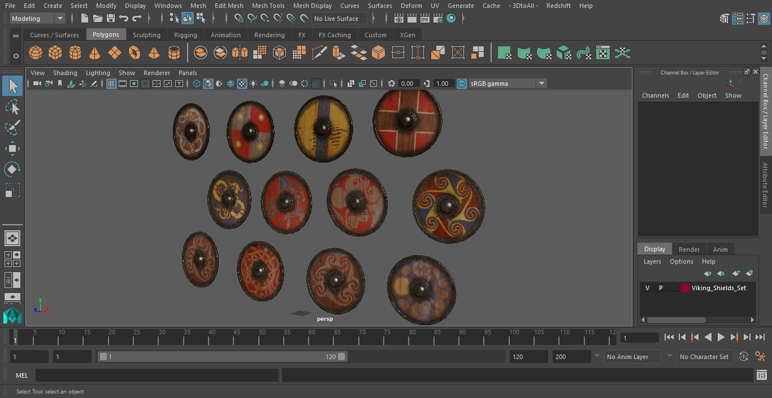Image resolution: width=772 pixels, height=398 pixels.
Task: Activate the Paint selection tool
Action: click(12, 127)
